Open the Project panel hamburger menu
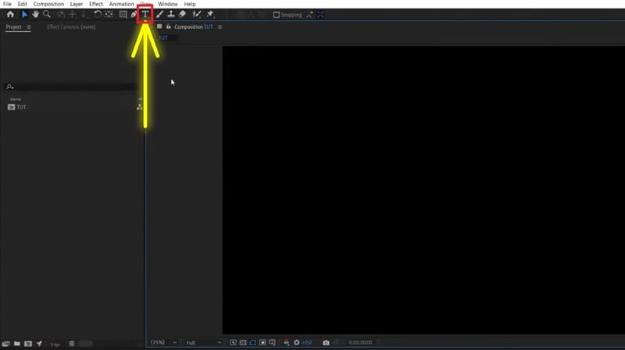625x350 pixels. [x=29, y=27]
